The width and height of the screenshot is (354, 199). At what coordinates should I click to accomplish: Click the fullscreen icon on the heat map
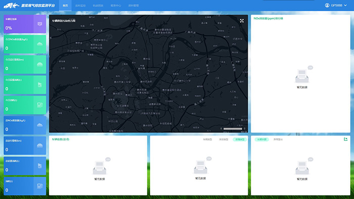242,21
